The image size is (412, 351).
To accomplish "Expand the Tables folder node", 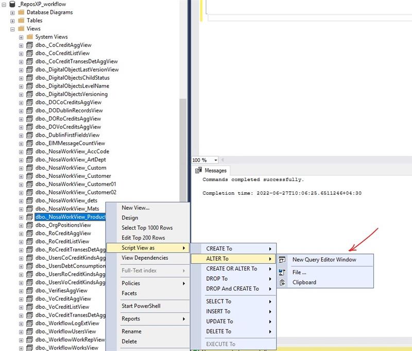I will click(12, 21).
